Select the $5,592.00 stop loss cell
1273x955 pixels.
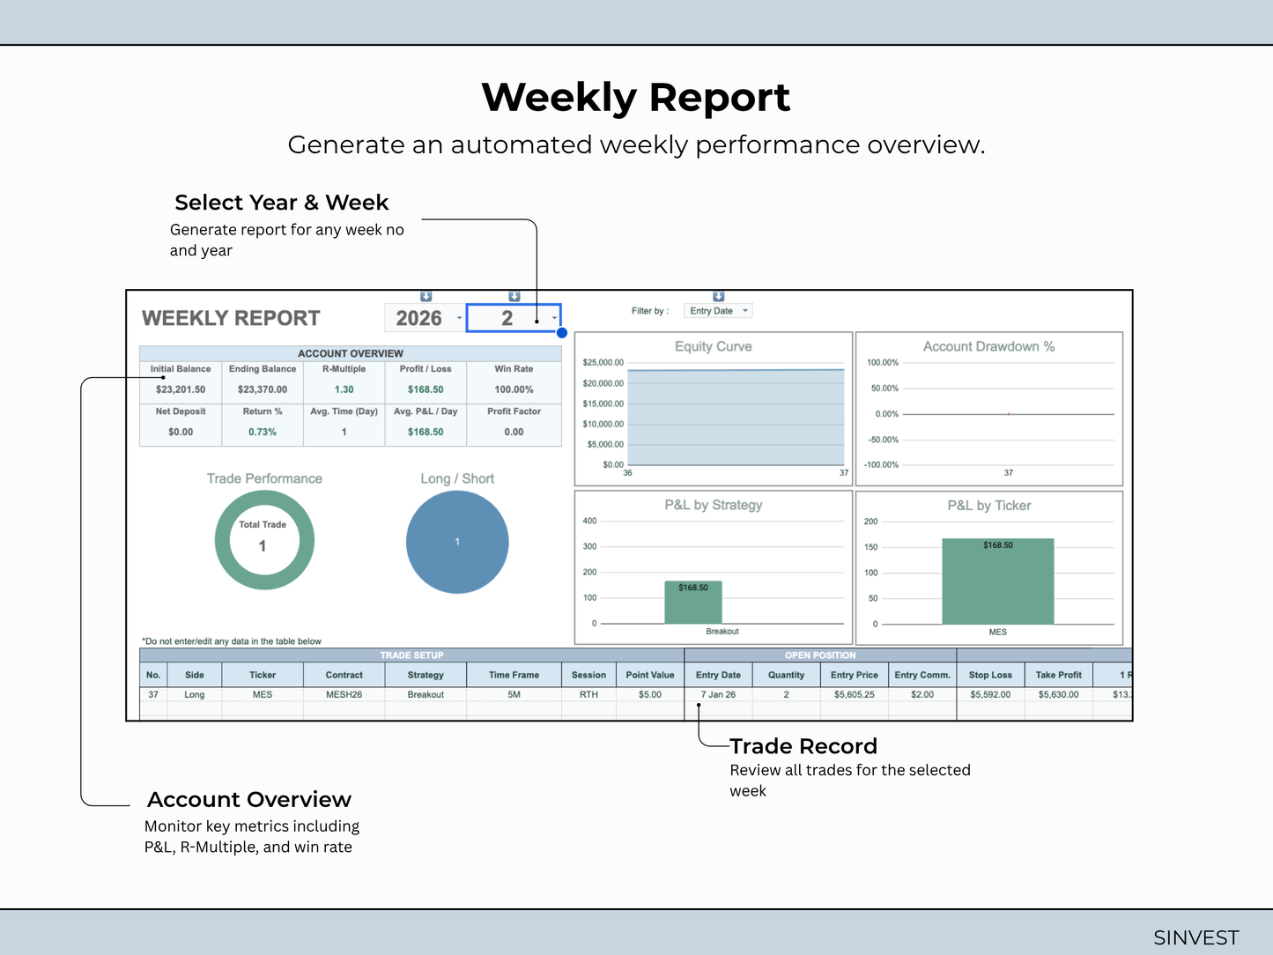coord(990,694)
